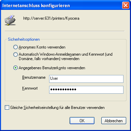Image resolution: width=131 pixels, height=131 pixels.
Task: Choose automatic Windows-Anmeldenamen und Kennwort radio button
Action: [15, 54]
